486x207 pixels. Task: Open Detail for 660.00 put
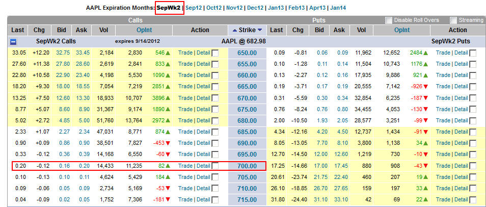pos(461,75)
